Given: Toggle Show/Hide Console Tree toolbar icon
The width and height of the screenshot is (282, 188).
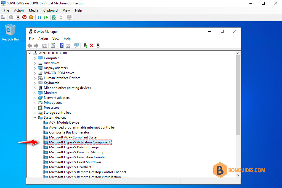Looking at the screenshot, I should [x=45, y=46].
